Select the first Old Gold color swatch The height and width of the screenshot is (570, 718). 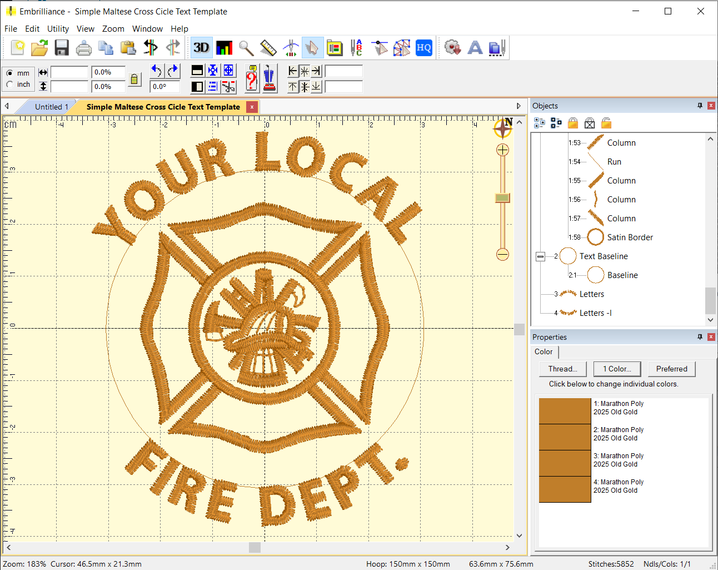[565, 411]
